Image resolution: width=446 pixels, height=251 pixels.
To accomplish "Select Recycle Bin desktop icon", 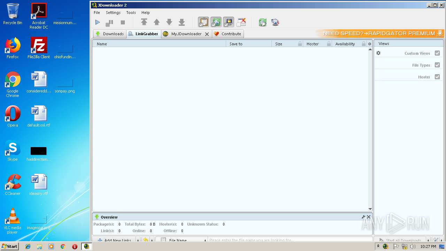I will 13,14.
